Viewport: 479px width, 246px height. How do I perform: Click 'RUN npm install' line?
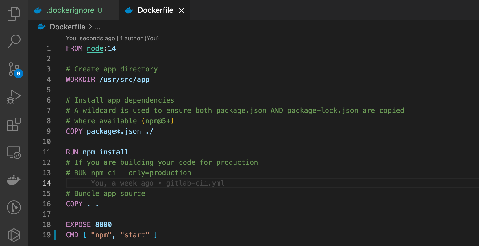tap(97, 152)
